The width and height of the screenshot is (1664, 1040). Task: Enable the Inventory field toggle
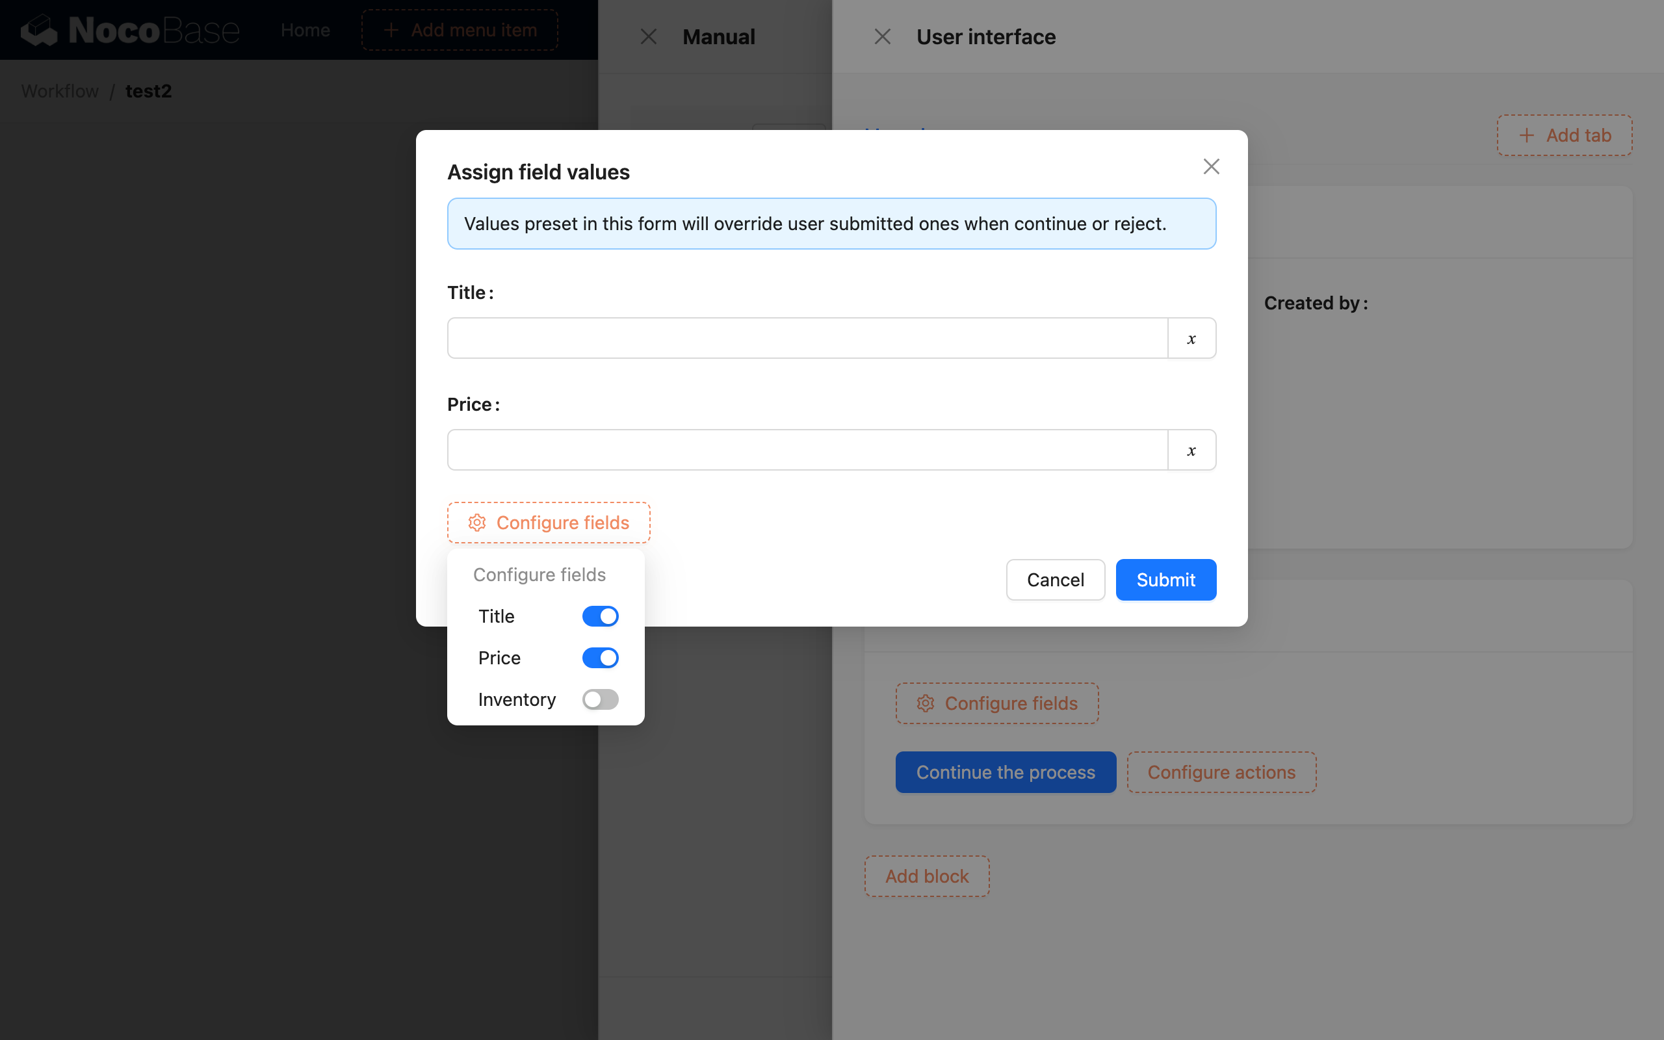(x=599, y=699)
